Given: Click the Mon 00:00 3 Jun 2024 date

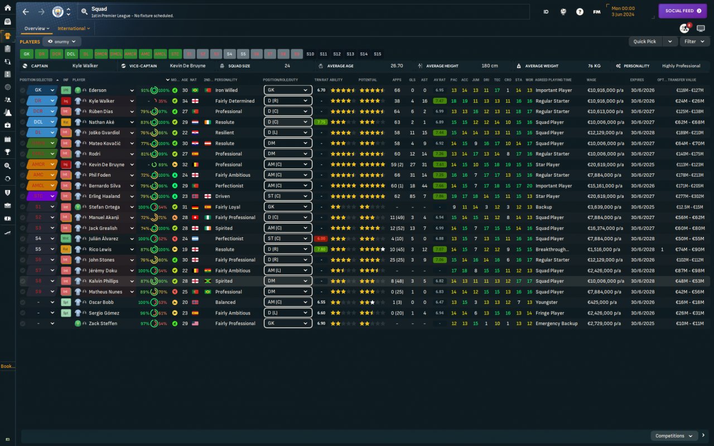Looking at the screenshot, I should 631,11.
